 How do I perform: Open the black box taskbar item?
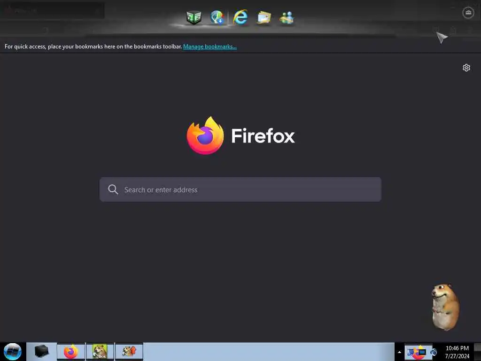point(42,352)
